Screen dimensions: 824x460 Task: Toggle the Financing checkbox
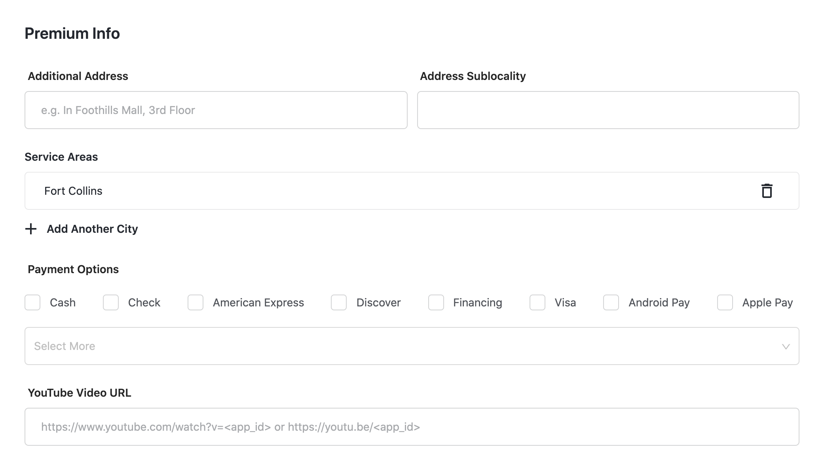[436, 302]
